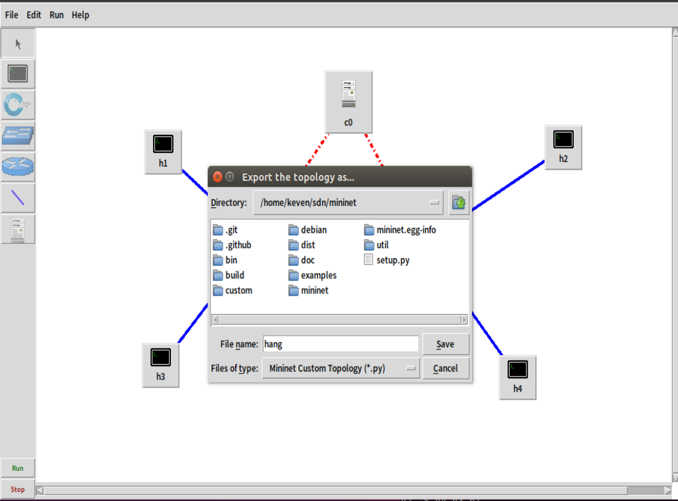Select the Controller tool in toolbar
This screenshot has height=501, width=678.
pyautogui.click(x=18, y=229)
